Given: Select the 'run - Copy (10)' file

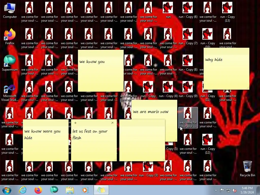Looking at the screenshot, I should coord(208,38).
